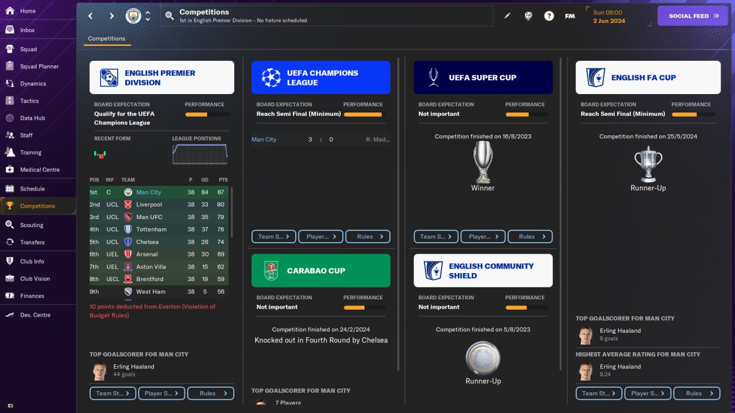Open Liverpool team link in table
The width and height of the screenshot is (735, 413).
(149, 205)
